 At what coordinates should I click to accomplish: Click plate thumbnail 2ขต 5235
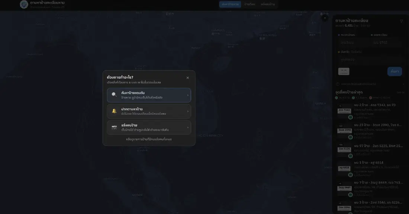pyautogui.click(x=344, y=150)
